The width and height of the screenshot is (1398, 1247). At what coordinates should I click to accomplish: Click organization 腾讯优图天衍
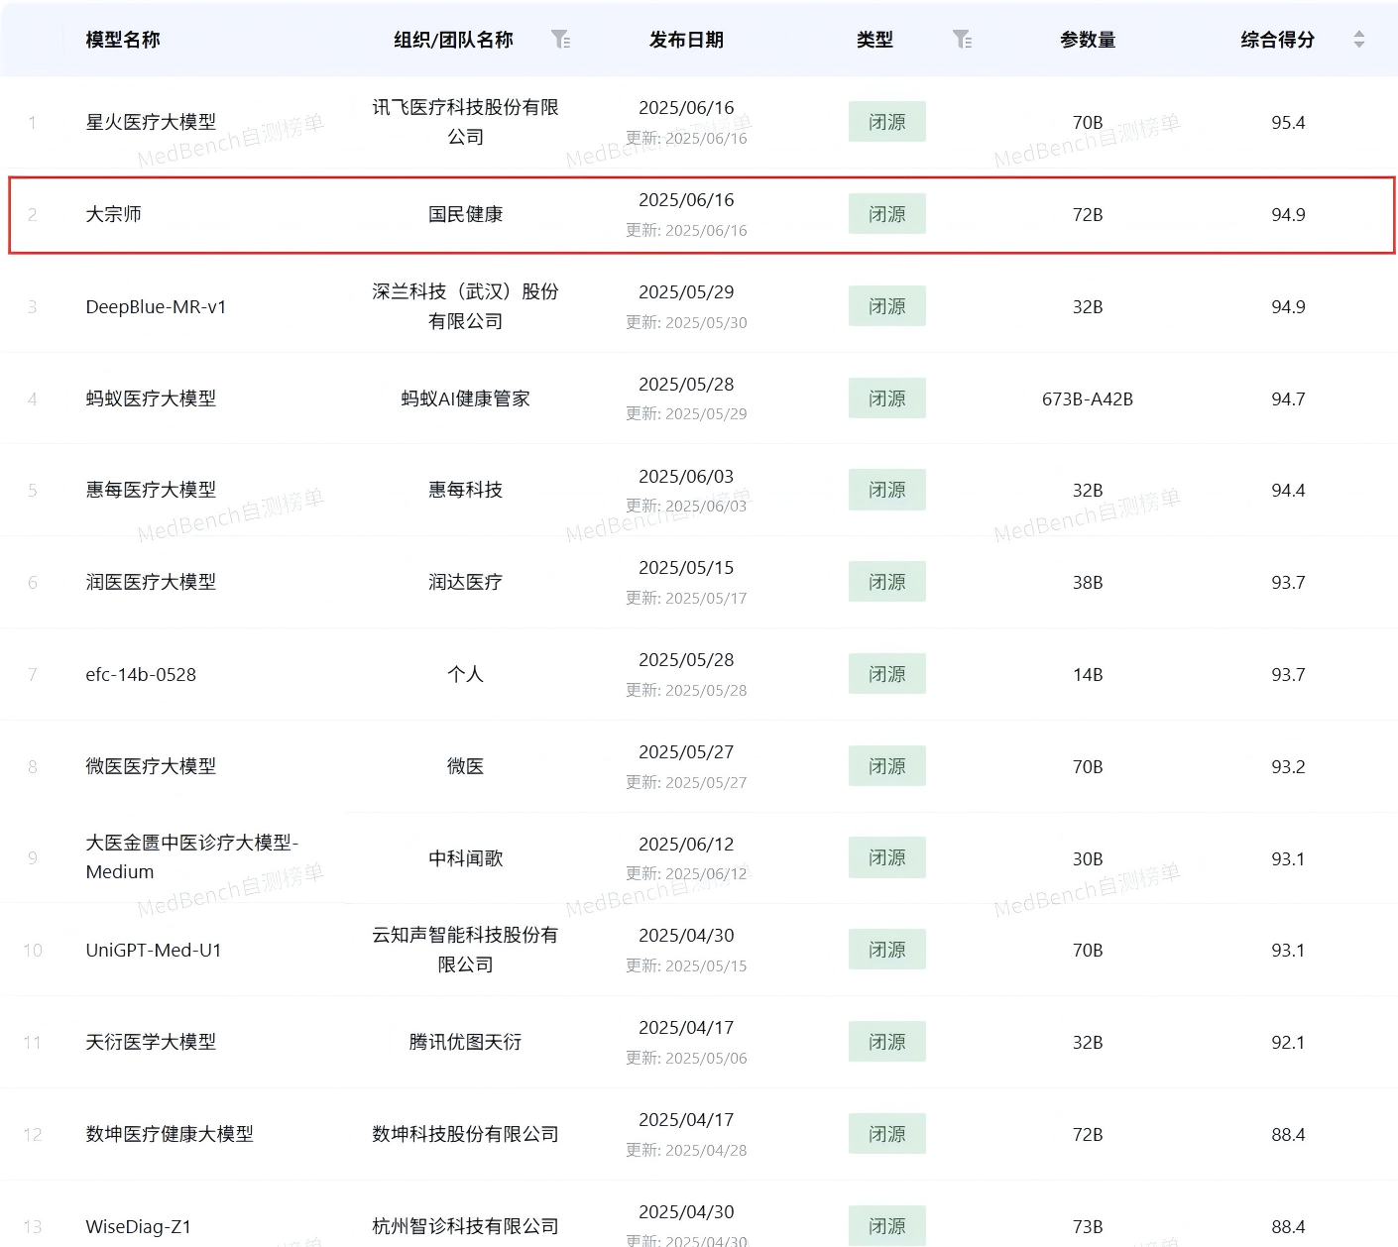click(465, 1042)
